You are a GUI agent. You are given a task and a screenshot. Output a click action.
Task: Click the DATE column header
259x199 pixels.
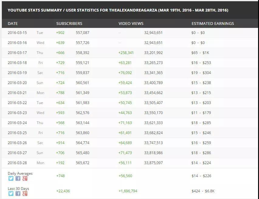(x=13, y=23)
